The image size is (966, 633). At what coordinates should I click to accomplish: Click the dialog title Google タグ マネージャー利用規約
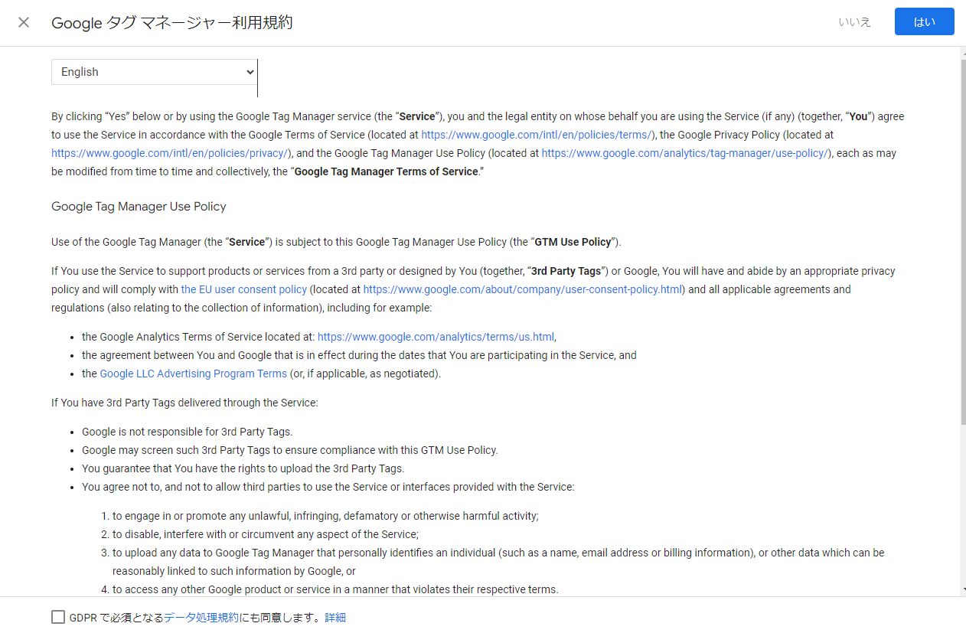(x=171, y=22)
